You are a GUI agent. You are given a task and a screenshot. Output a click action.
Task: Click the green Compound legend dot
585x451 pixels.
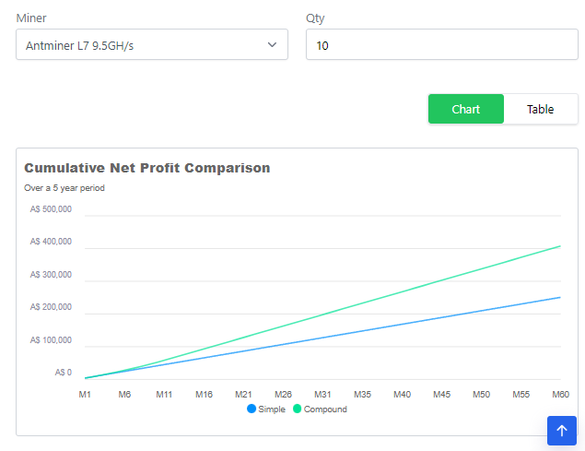tap(298, 409)
